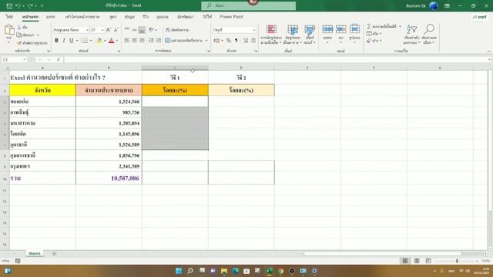Center cell text horizontally
Viewport: 493px width, 277px height.
(x=134, y=41)
